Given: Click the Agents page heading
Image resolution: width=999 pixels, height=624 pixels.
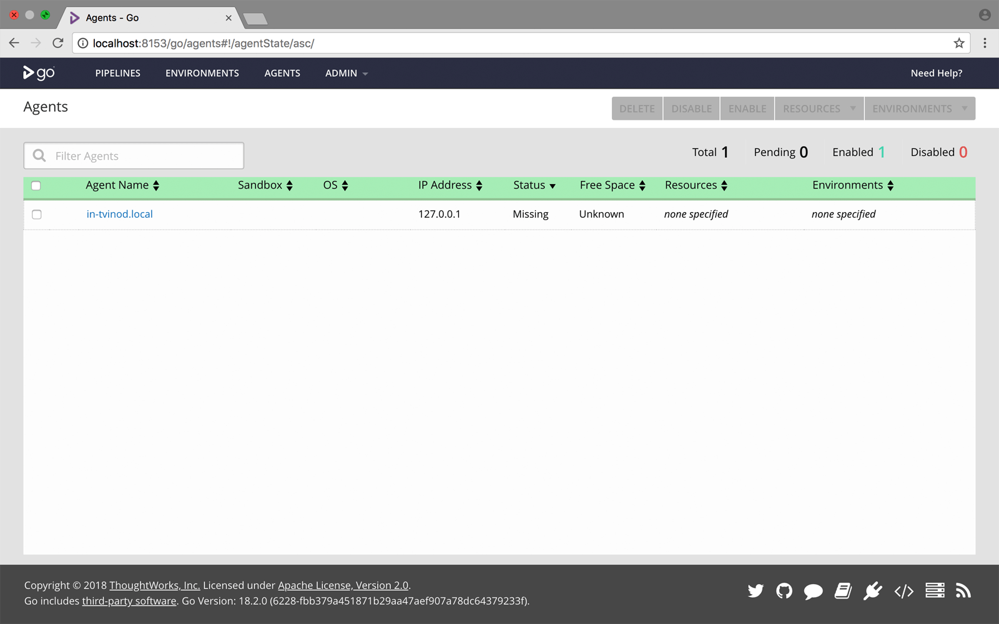Looking at the screenshot, I should click(x=46, y=107).
